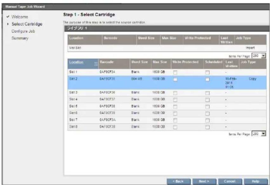Go to Welcome wizard step
Screen dimensions: 270x185
(20, 17)
